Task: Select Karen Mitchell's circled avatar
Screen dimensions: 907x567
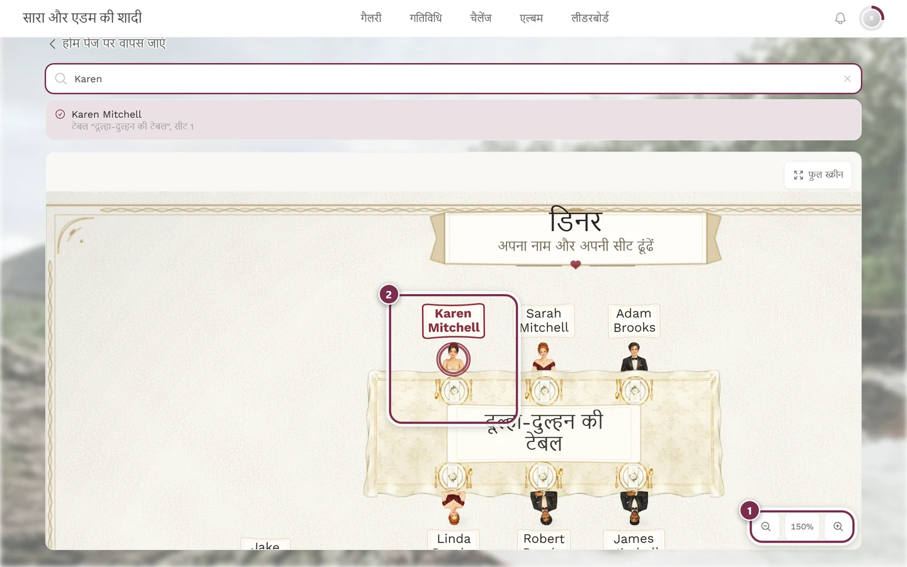Action: (453, 359)
